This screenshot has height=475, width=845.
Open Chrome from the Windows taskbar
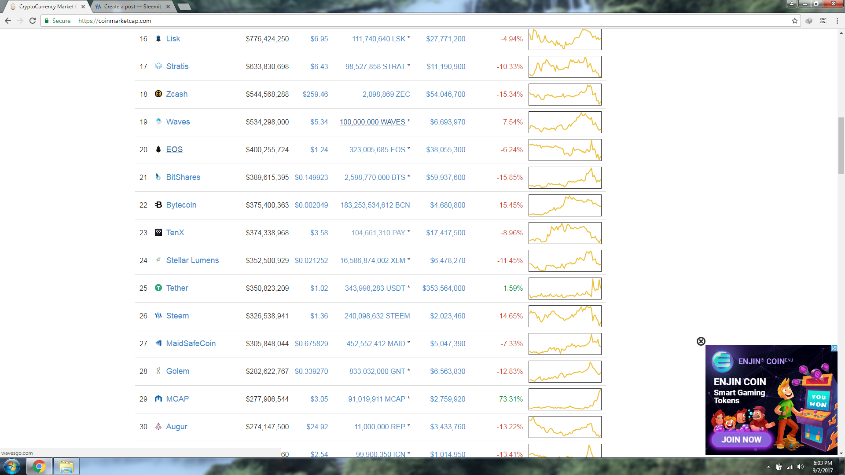tap(39, 466)
